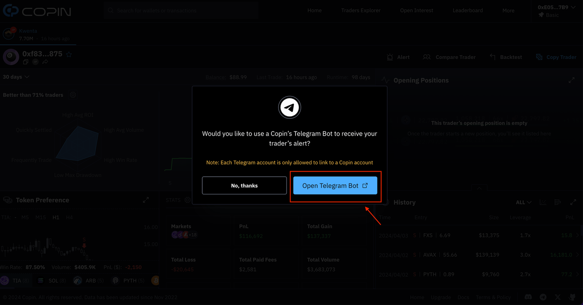Click the Alert bell icon
This screenshot has width=583, height=305.
coord(390,57)
